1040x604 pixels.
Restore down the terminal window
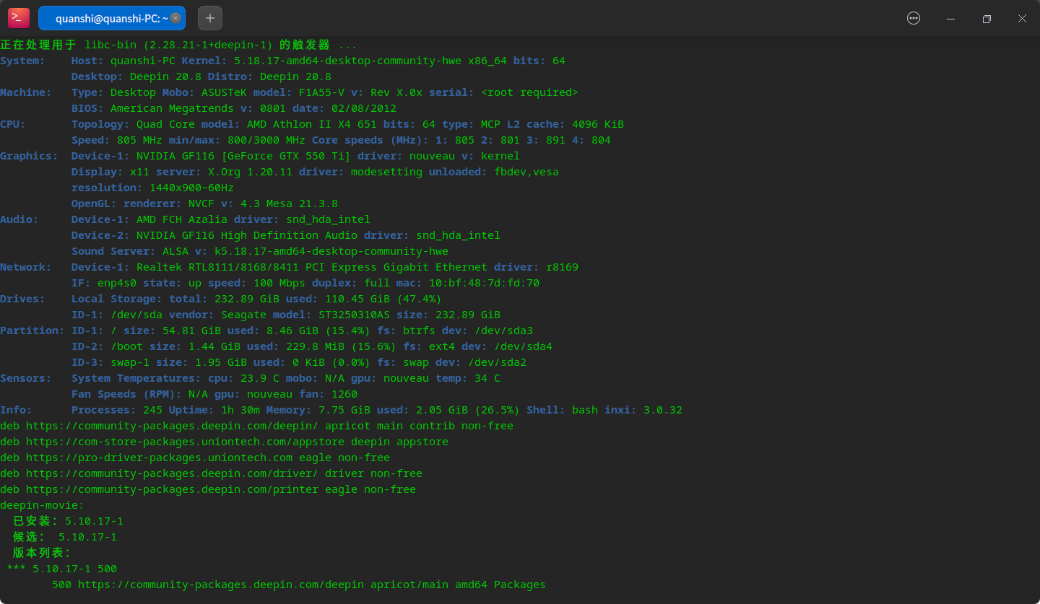[x=987, y=18]
